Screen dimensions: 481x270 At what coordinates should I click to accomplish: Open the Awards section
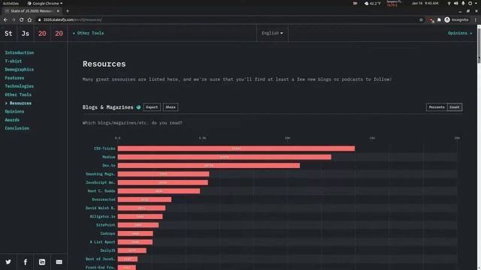[x=12, y=120]
